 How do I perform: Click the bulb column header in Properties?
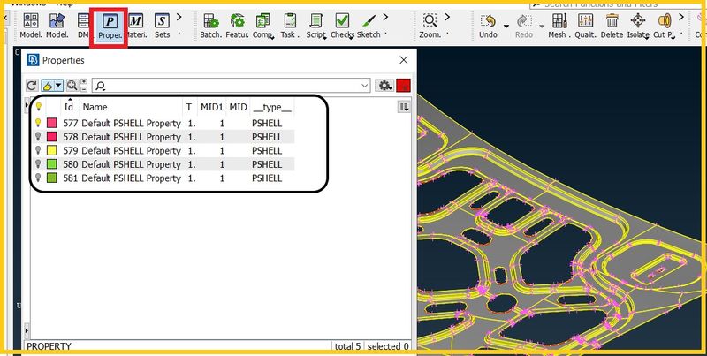click(x=39, y=107)
